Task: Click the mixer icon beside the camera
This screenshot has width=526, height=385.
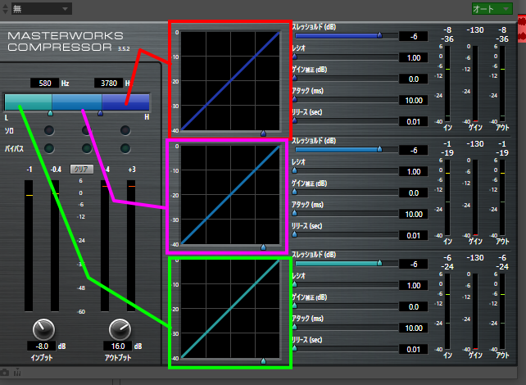Action: click(17, 372)
